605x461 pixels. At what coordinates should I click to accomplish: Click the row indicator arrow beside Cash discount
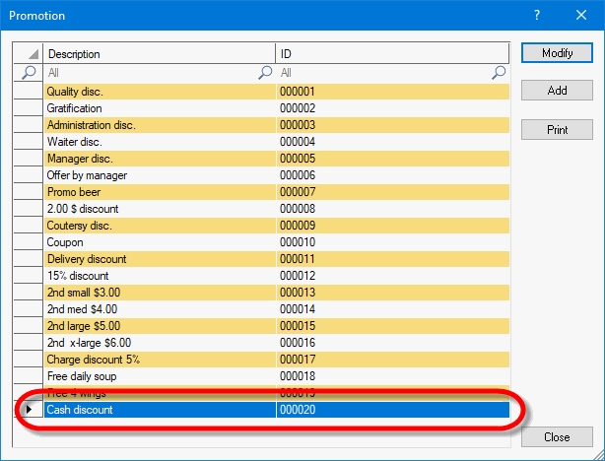(x=29, y=410)
